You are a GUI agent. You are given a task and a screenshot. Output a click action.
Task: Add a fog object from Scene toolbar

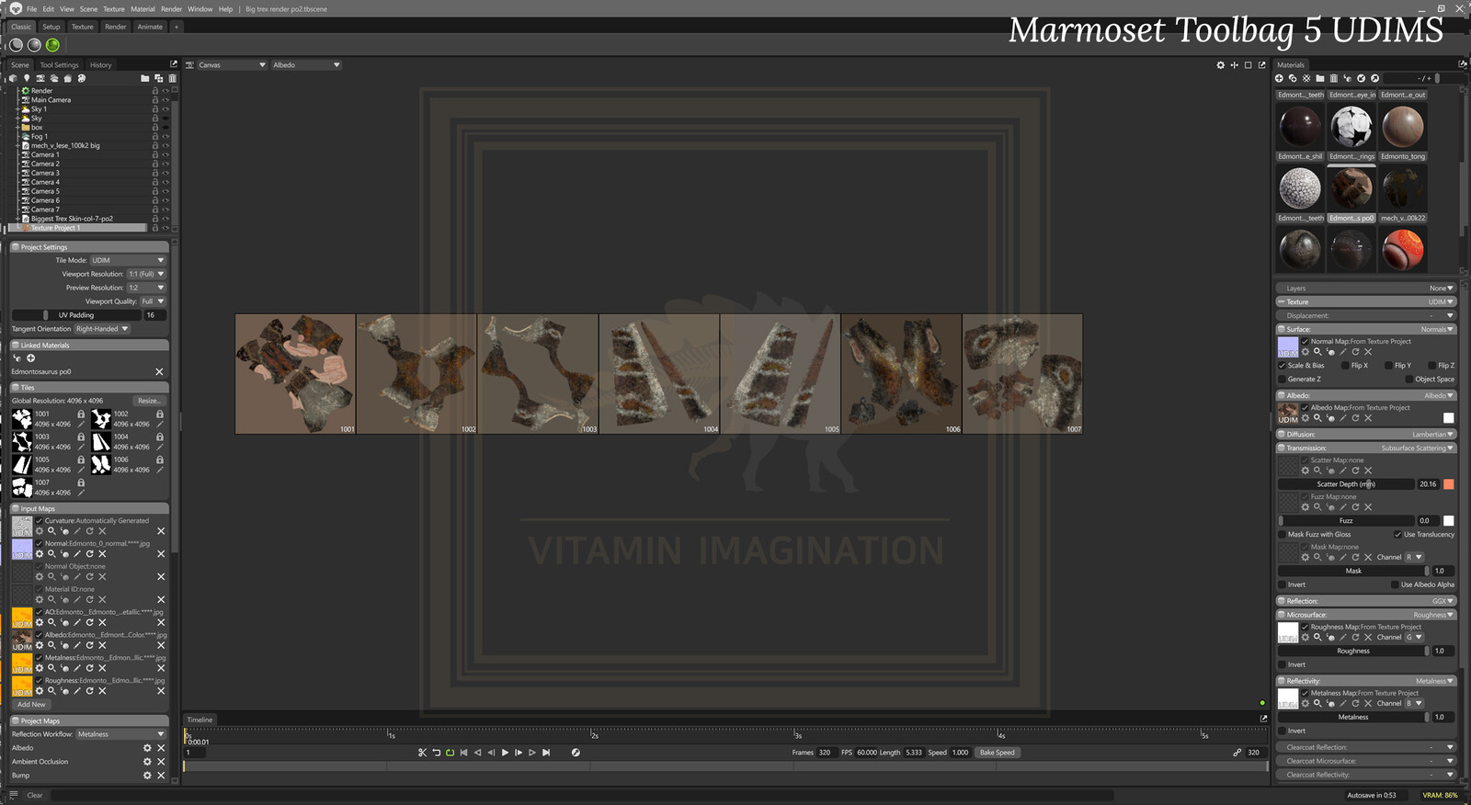[54, 78]
